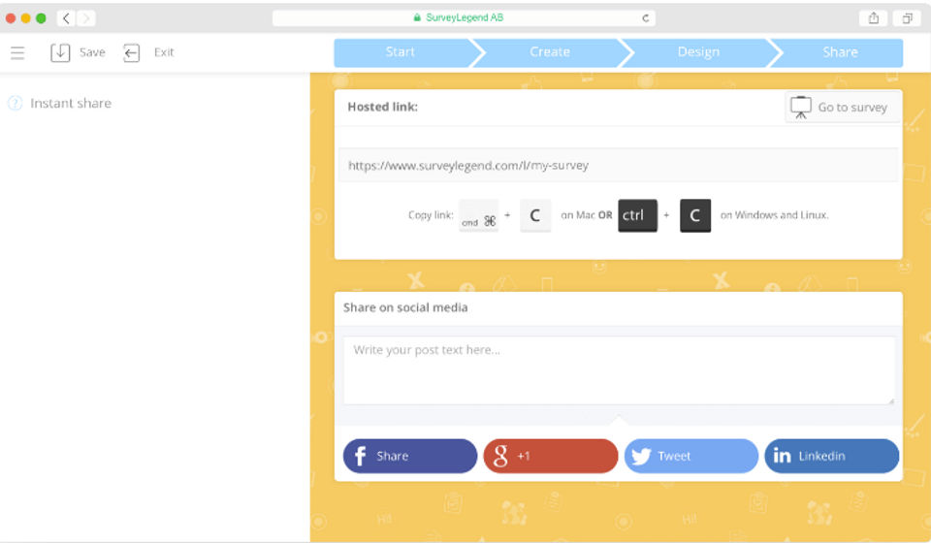Image resolution: width=931 pixels, height=543 pixels.
Task: Click the dark ctrl key icon
Action: pyautogui.click(x=638, y=215)
